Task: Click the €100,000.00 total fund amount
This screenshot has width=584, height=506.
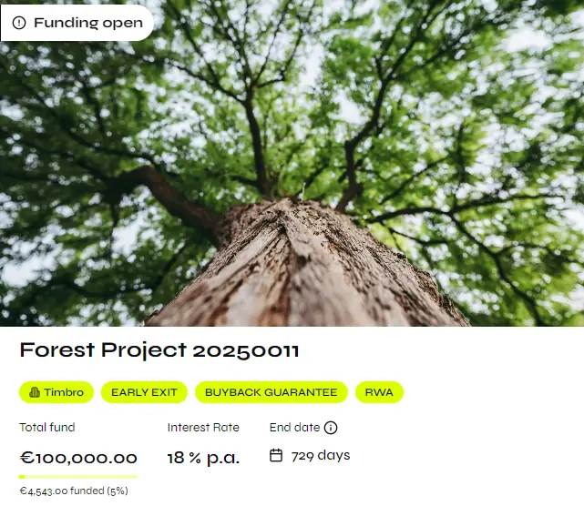Action: tap(78, 458)
